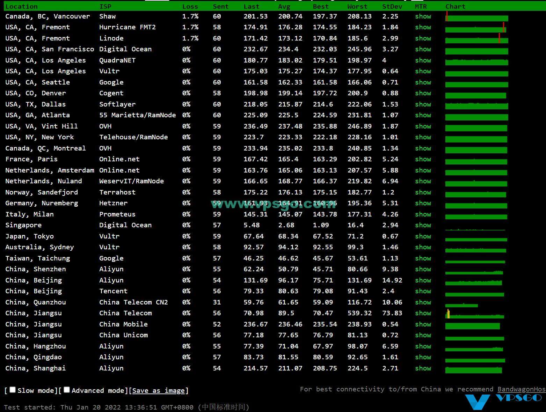Click the China Telecom CN2 ISP cell
Image resolution: width=546 pixels, height=412 pixels.
(x=133, y=302)
